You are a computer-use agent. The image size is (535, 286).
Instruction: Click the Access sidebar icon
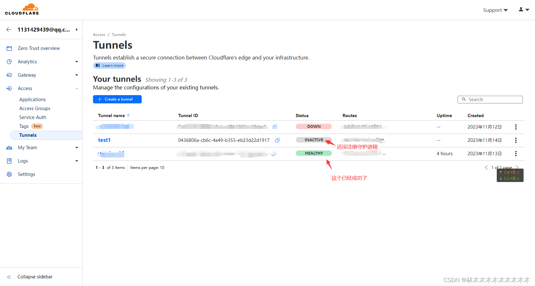pyautogui.click(x=9, y=88)
